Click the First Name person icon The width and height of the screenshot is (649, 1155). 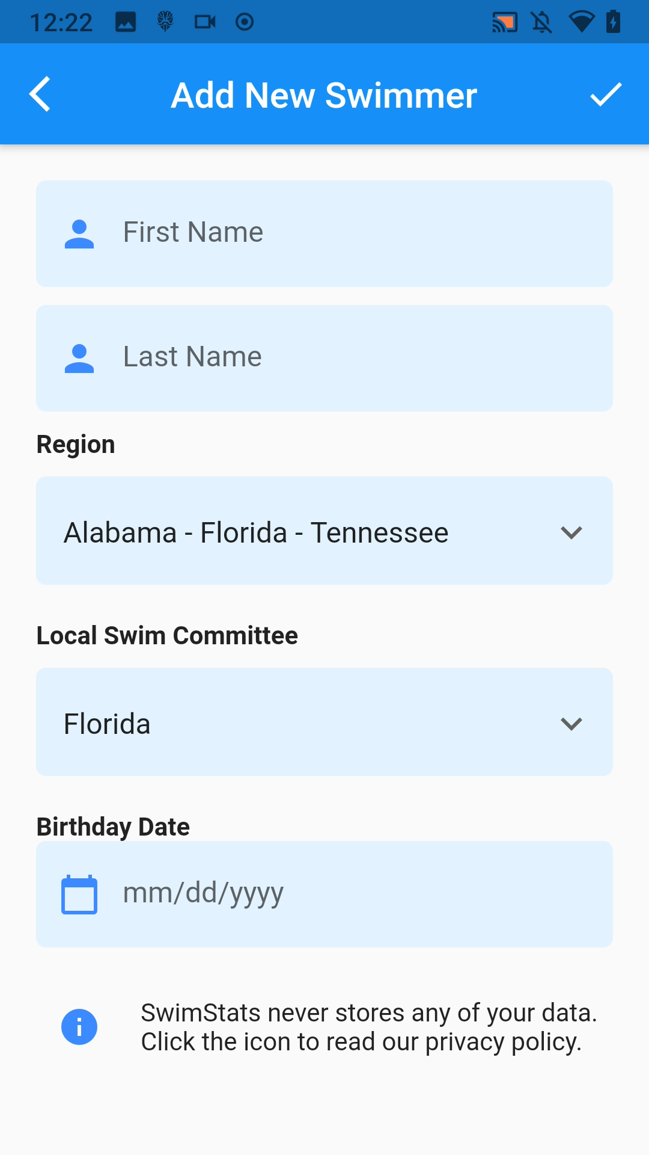tap(79, 233)
